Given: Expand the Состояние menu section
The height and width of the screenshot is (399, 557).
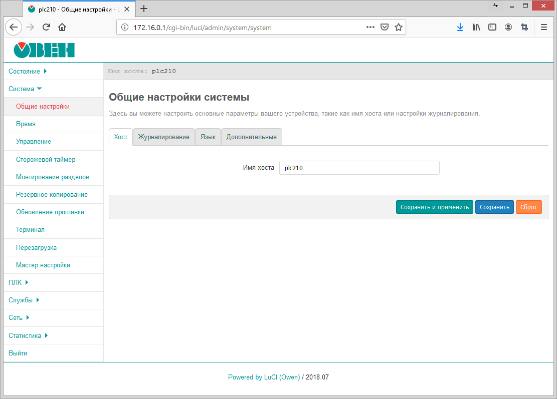Looking at the screenshot, I should pos(28,72).
